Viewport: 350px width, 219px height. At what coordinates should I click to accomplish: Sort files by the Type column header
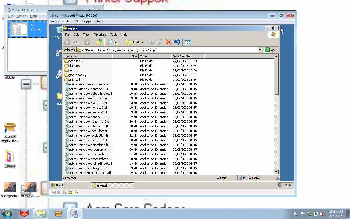[155, 56]
